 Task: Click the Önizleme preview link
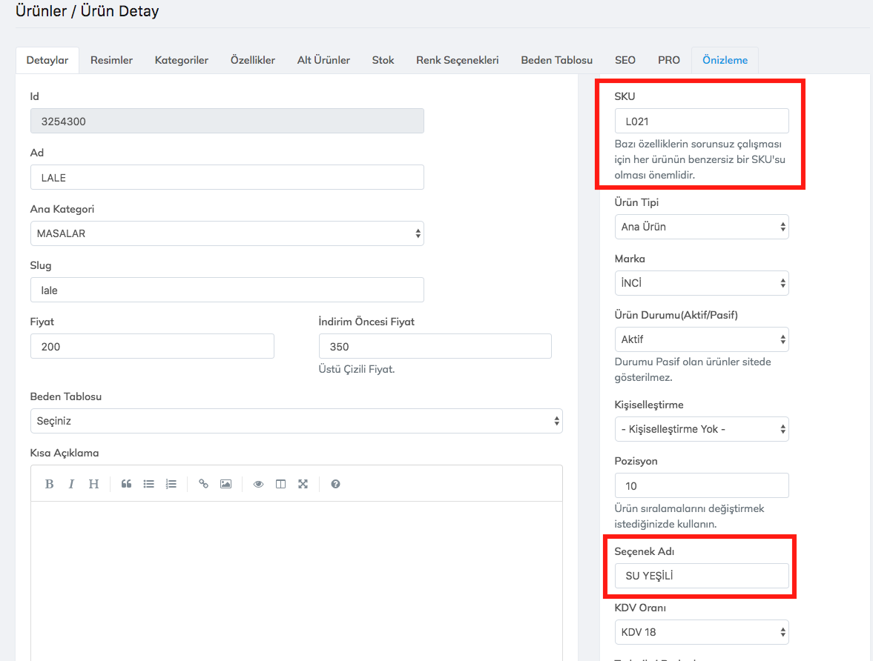click(725, 60)
